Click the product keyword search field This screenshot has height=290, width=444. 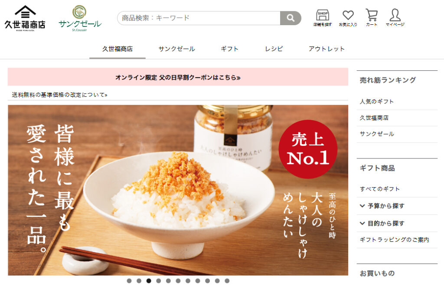(199, 18)
